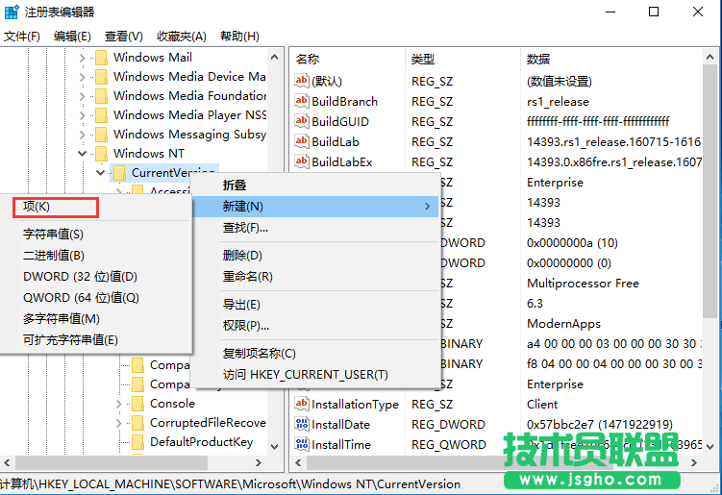Click the CurrentVersion folder icon

coord(120,173)
